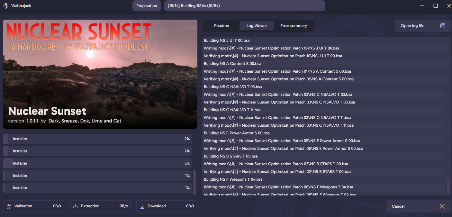Click the 'Nuclear Sunset' modlist title text
This screenshot has height=217, width=452.
coord(47,111)
